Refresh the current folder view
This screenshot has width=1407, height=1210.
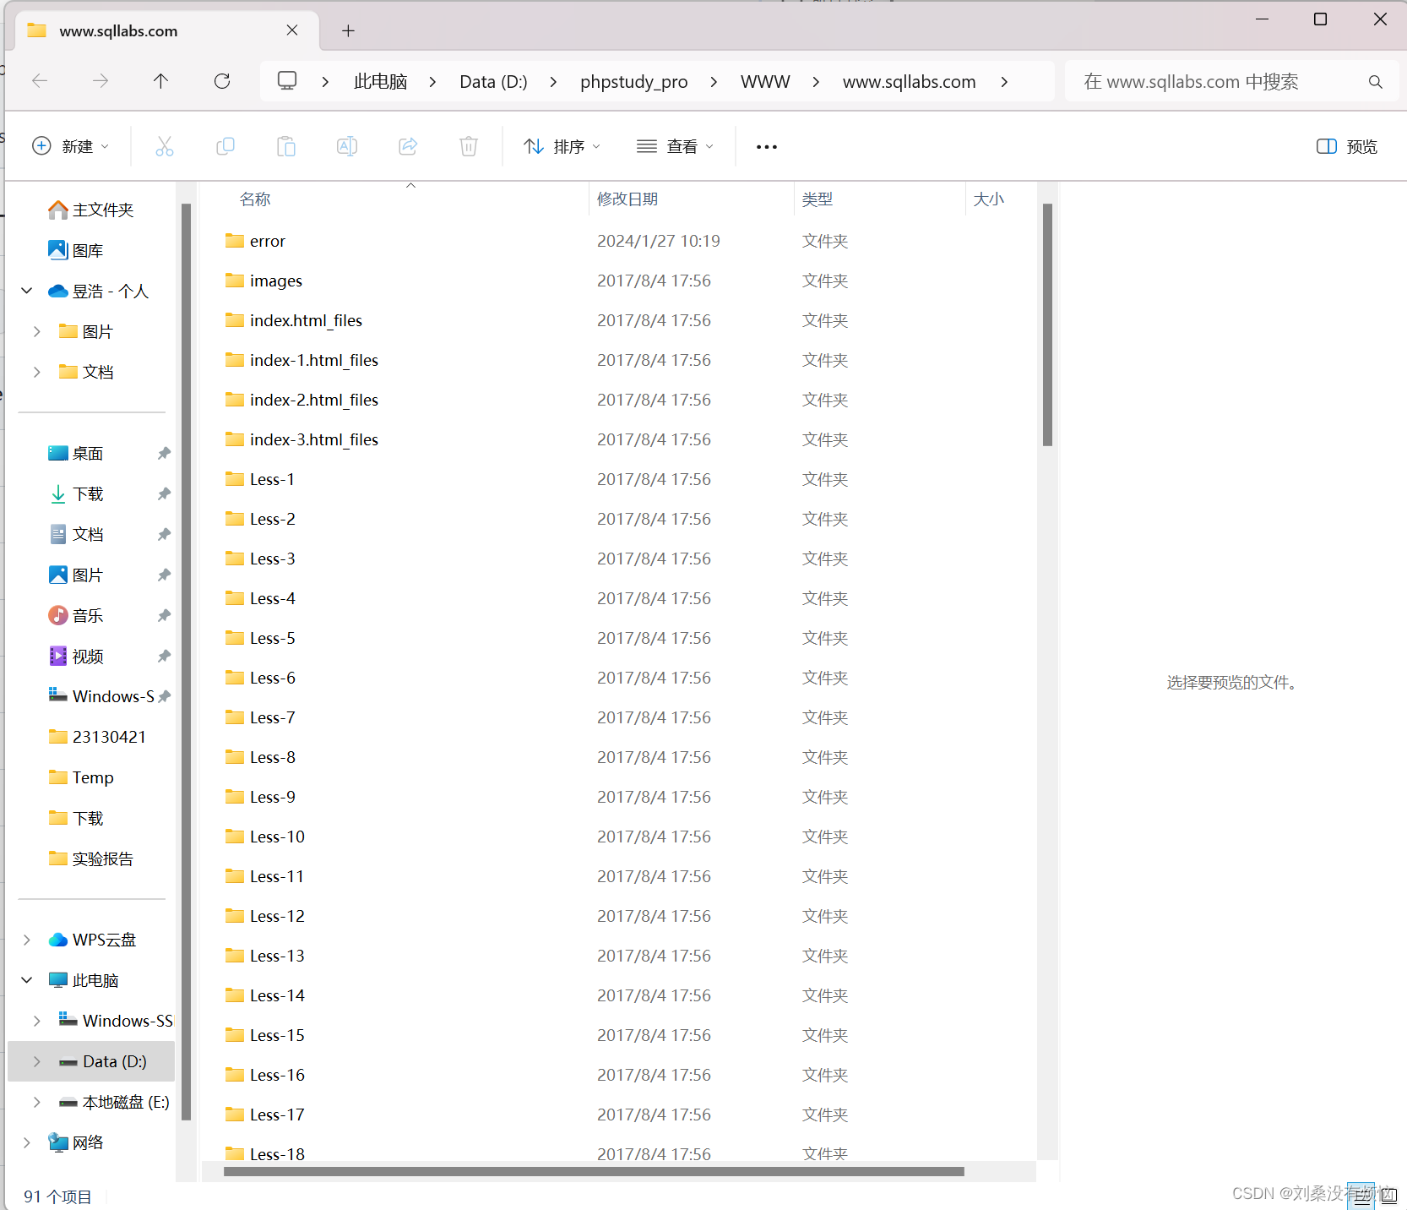tap(222, 81)
